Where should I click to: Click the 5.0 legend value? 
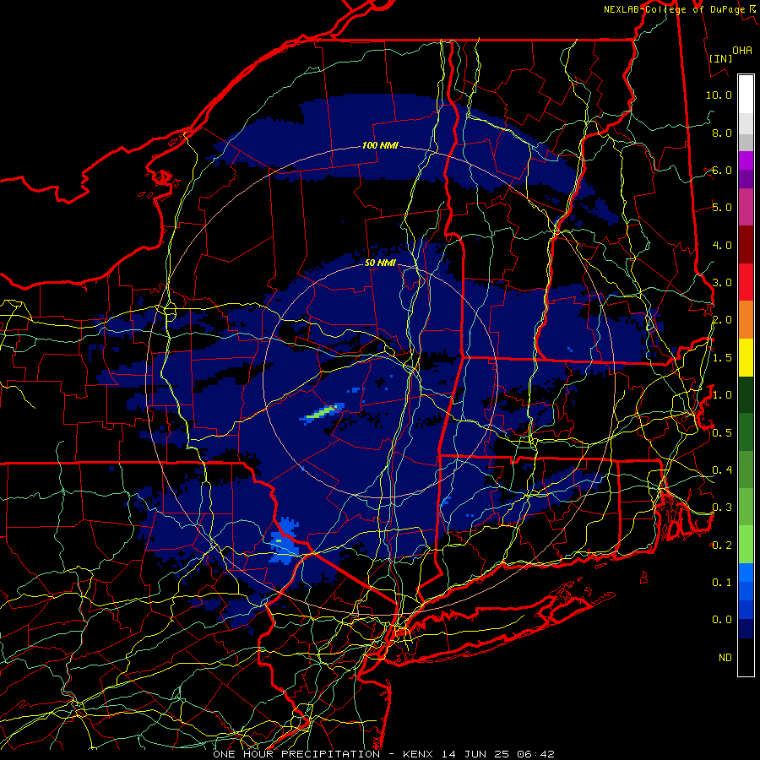(722, 208)
